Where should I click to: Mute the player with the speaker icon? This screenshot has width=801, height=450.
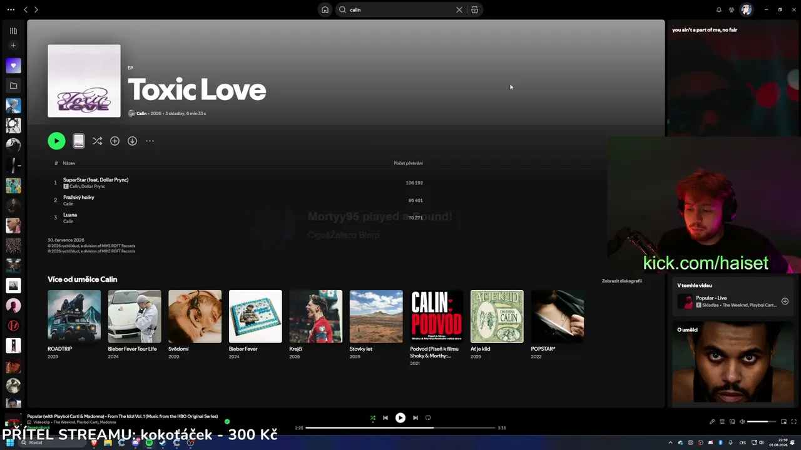pyautogui.click(x=742, y=422)
